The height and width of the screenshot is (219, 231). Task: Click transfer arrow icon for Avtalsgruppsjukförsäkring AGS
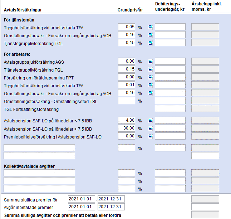(x=151, y=62)
